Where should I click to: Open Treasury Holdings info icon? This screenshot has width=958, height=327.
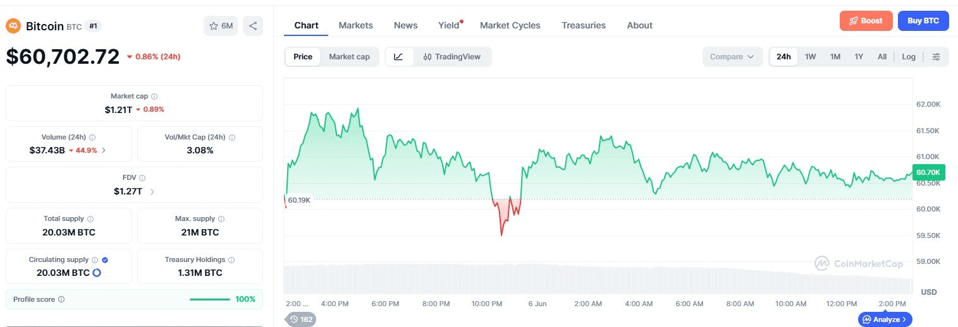point(231,260)
